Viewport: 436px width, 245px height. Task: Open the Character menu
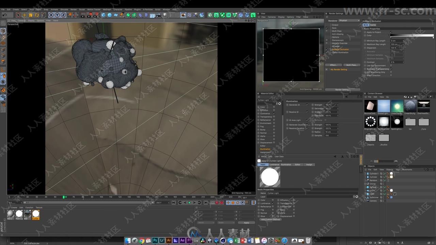click(x=118, y=10)
